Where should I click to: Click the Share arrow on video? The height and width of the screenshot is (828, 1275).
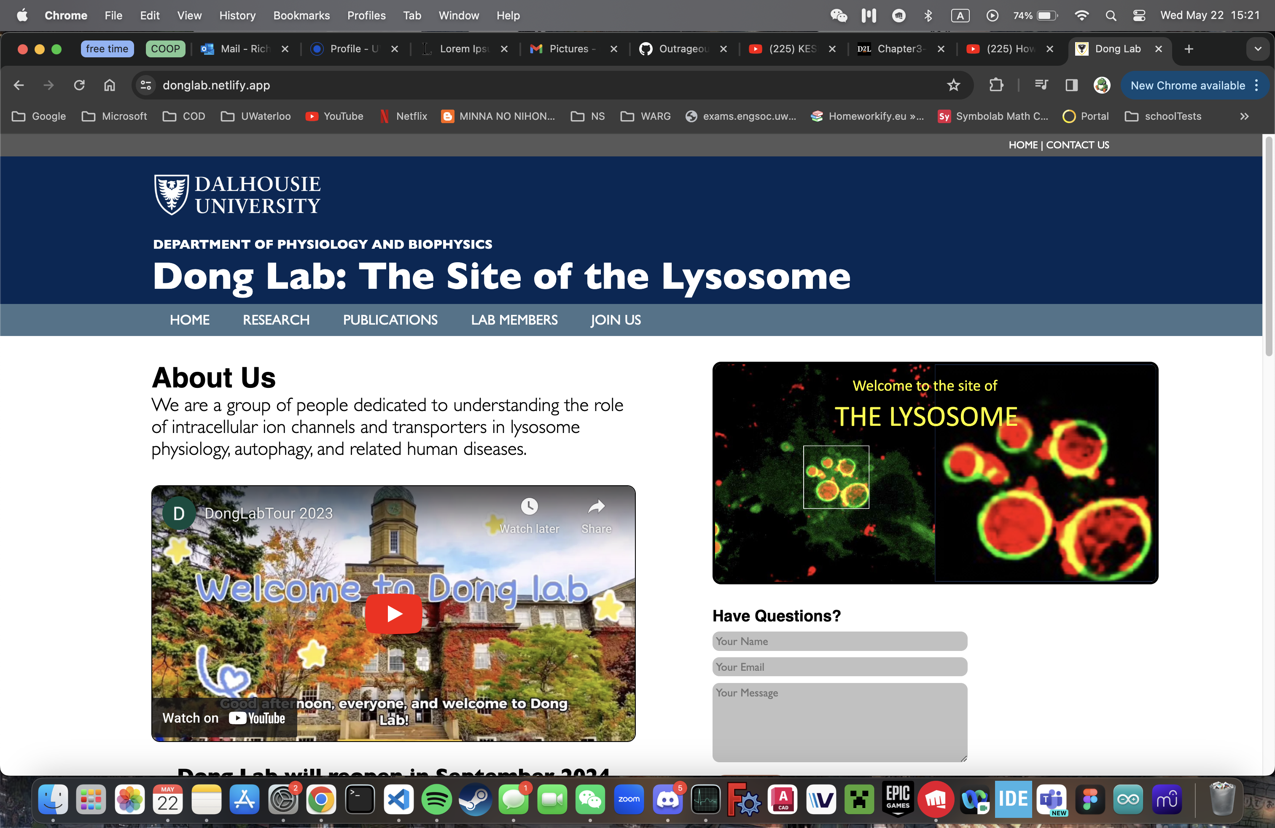tap(596, 507)
